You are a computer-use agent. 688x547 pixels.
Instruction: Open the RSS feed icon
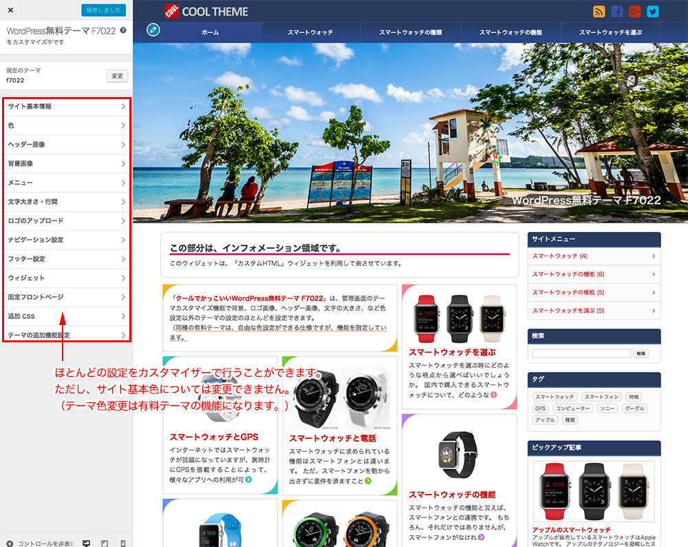tap(599, 12)
